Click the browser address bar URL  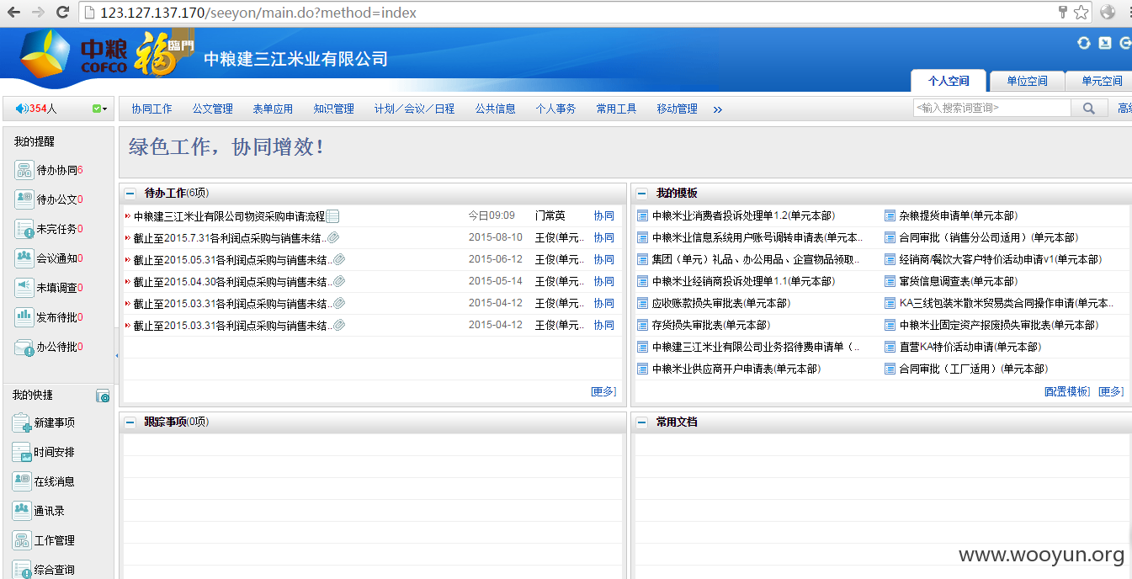click(x=258, y=13)
